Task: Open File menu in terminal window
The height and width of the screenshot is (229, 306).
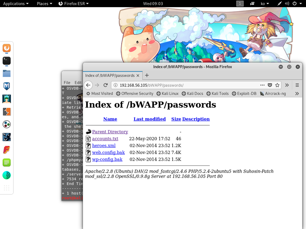Action: coord(67,83)
